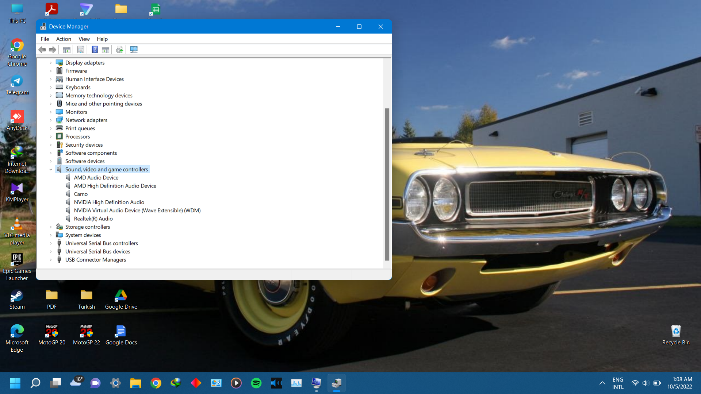This screenshot has width=701, height=394.
Task: Click Update device driver toolbar icon
Action: coord(119,50)
